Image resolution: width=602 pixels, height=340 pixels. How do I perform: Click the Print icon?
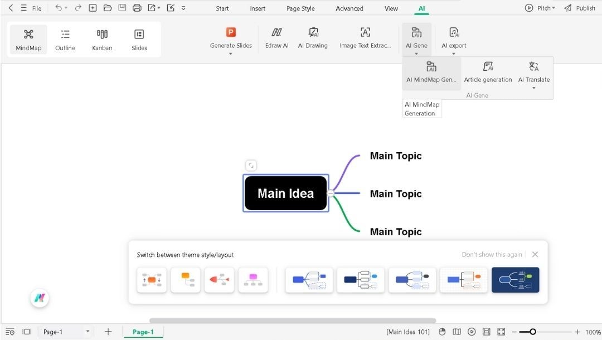click(x=137, y=8)
